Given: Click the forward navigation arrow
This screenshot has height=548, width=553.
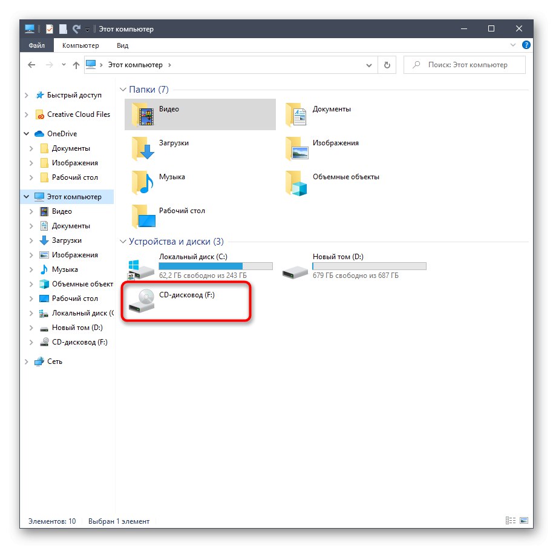Looking at the screenshot, I should pos(50,65).
